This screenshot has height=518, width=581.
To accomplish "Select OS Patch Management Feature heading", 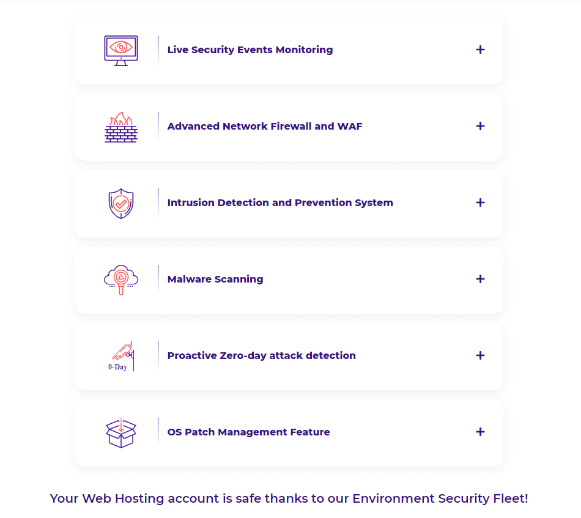I will click(x=249, y=432).
